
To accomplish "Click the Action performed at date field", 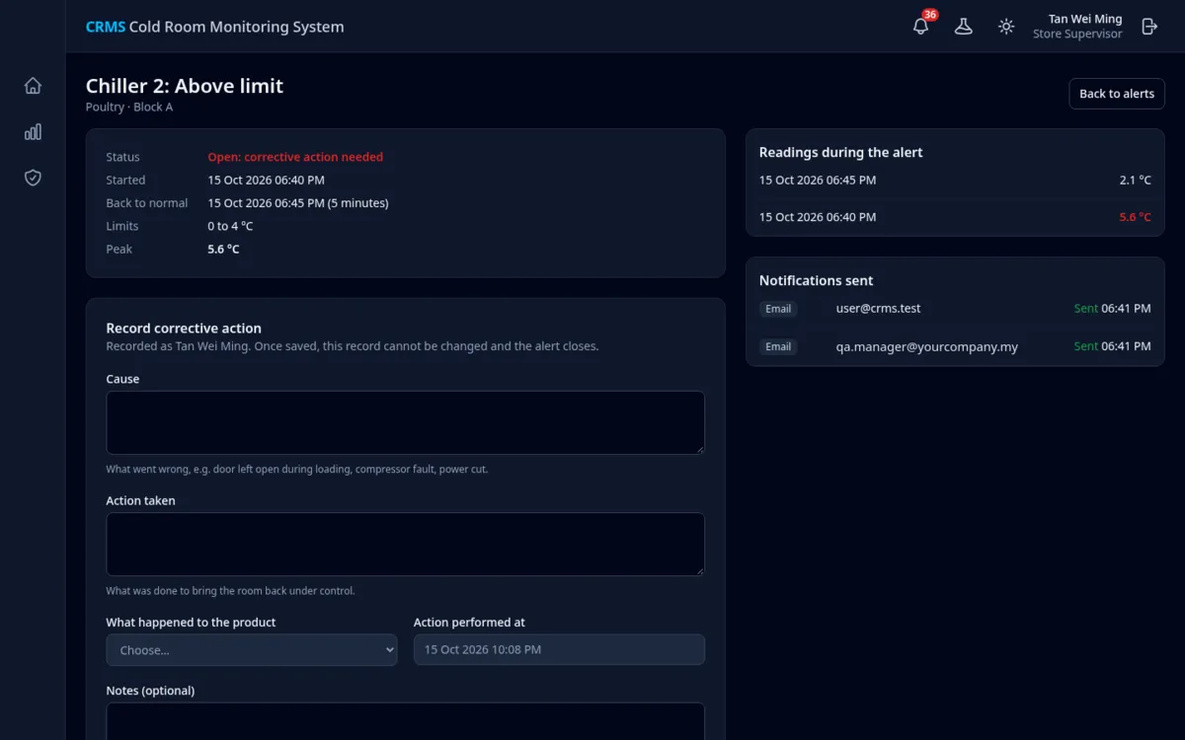I will pos(559,650).
